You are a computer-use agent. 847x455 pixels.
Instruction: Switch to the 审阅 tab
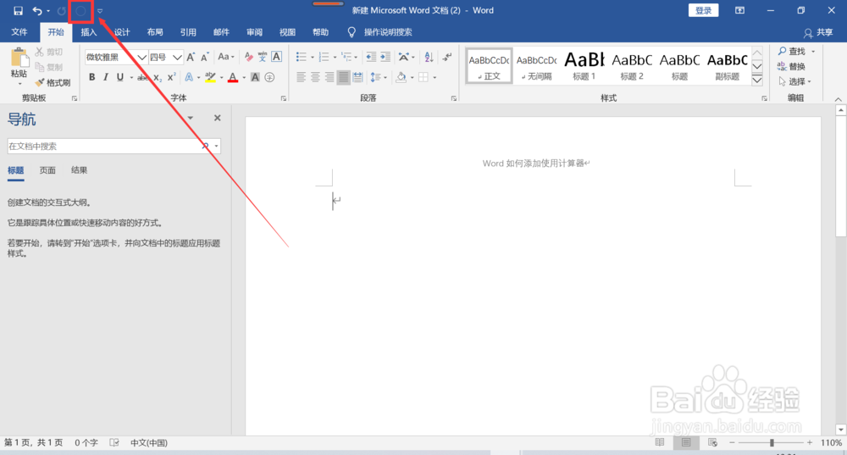[x=254, y=32]
